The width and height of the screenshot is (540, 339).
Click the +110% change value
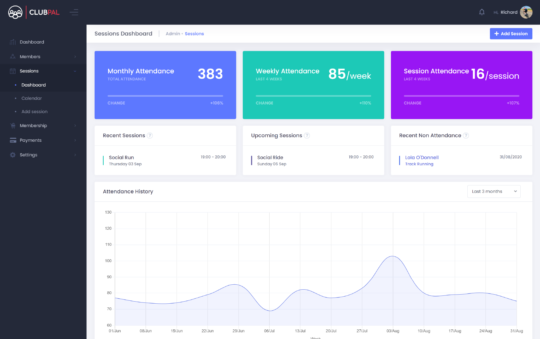[x=365, y=103]
